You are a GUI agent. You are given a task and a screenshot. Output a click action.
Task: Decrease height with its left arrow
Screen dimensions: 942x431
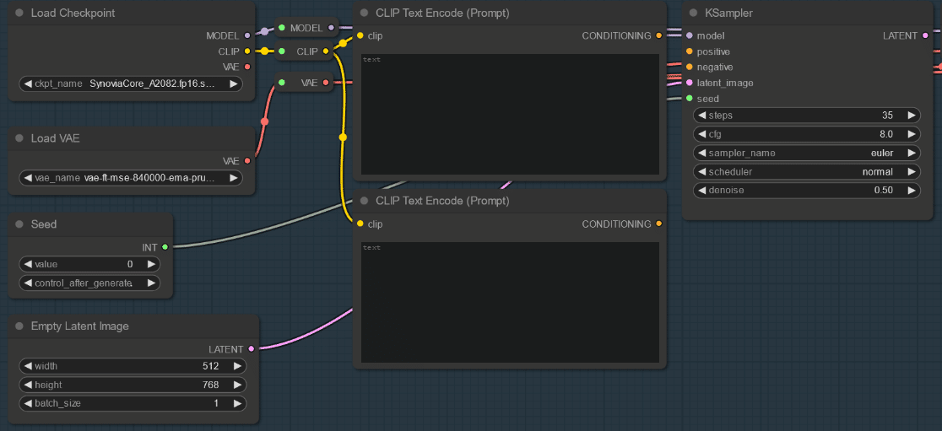28,385
